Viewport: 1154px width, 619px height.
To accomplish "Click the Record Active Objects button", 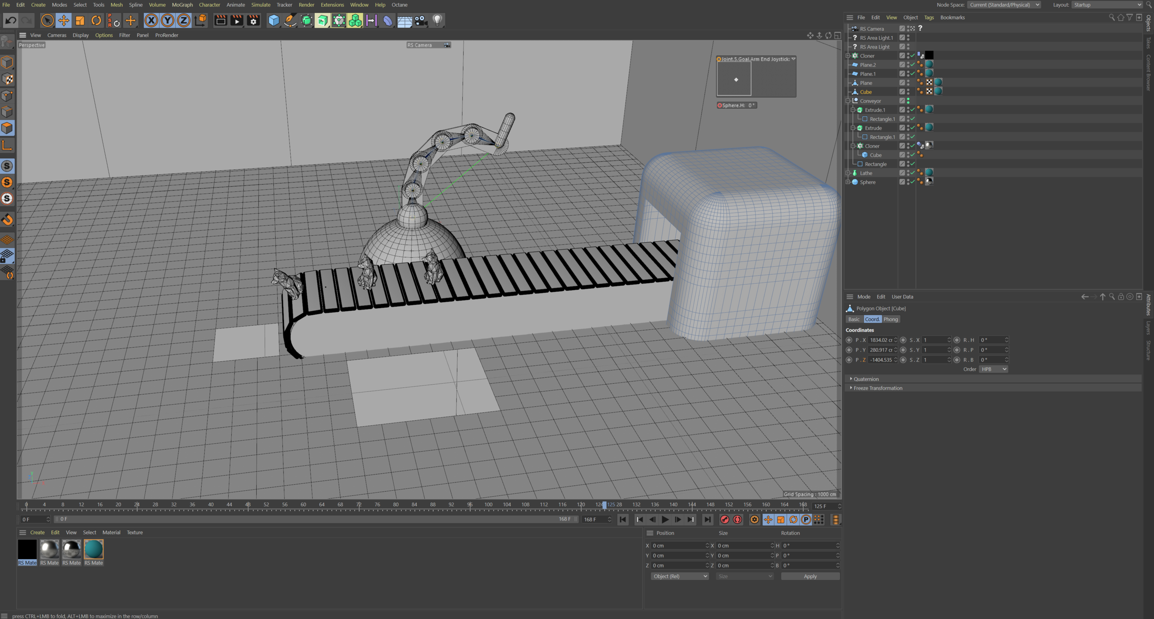I will click(725, 519).
